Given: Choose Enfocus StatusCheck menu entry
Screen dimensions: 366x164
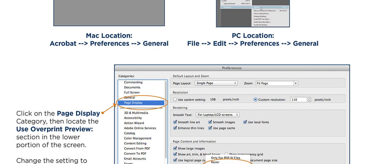Looking at the screenshot, I should pyautogui.click(x=270, y=14).
